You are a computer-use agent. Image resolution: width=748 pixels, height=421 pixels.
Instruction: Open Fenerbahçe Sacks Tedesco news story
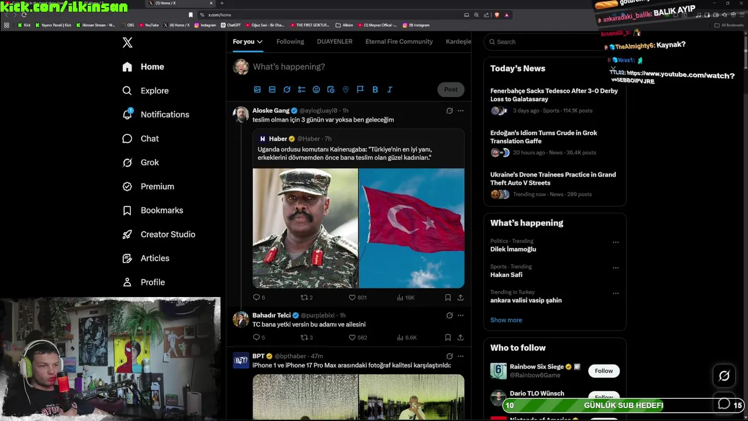click(x=555, y=101)
